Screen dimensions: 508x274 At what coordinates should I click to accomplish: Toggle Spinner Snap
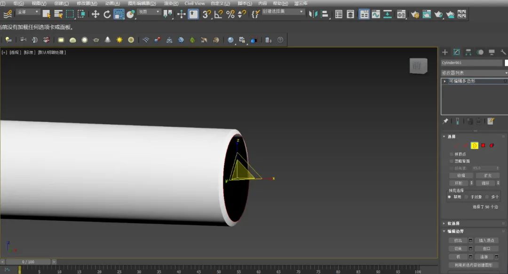point(242,14)
